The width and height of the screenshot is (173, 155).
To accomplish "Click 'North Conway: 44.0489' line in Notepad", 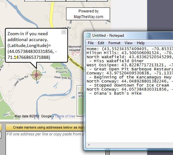I will pos(130,81).
